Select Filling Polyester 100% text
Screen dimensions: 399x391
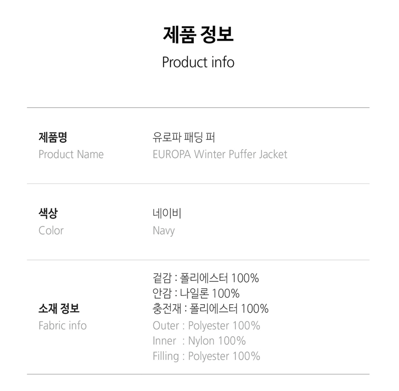pos(206,356)
